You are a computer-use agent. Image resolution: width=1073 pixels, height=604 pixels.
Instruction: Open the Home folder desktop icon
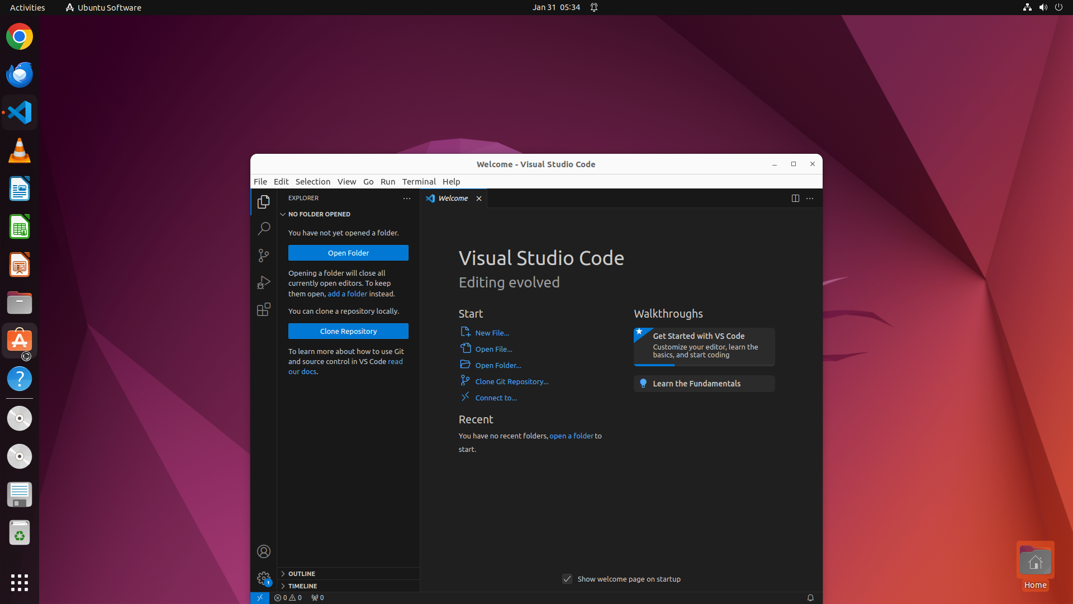1035,565
